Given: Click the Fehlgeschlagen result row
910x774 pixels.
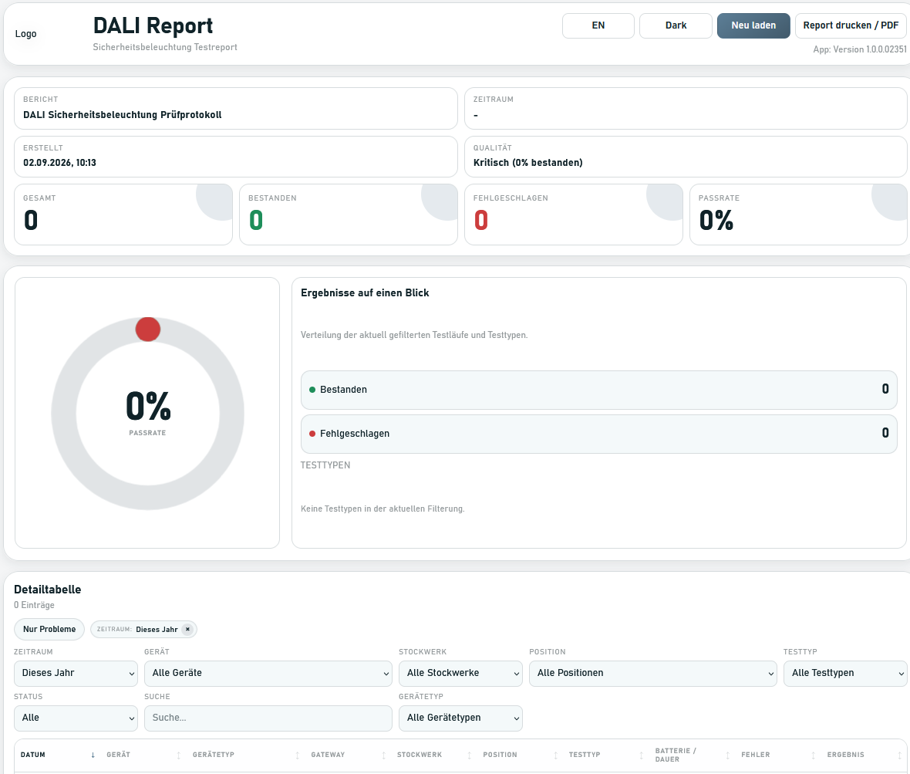Looking at the screenshot, I should point(599,434).
